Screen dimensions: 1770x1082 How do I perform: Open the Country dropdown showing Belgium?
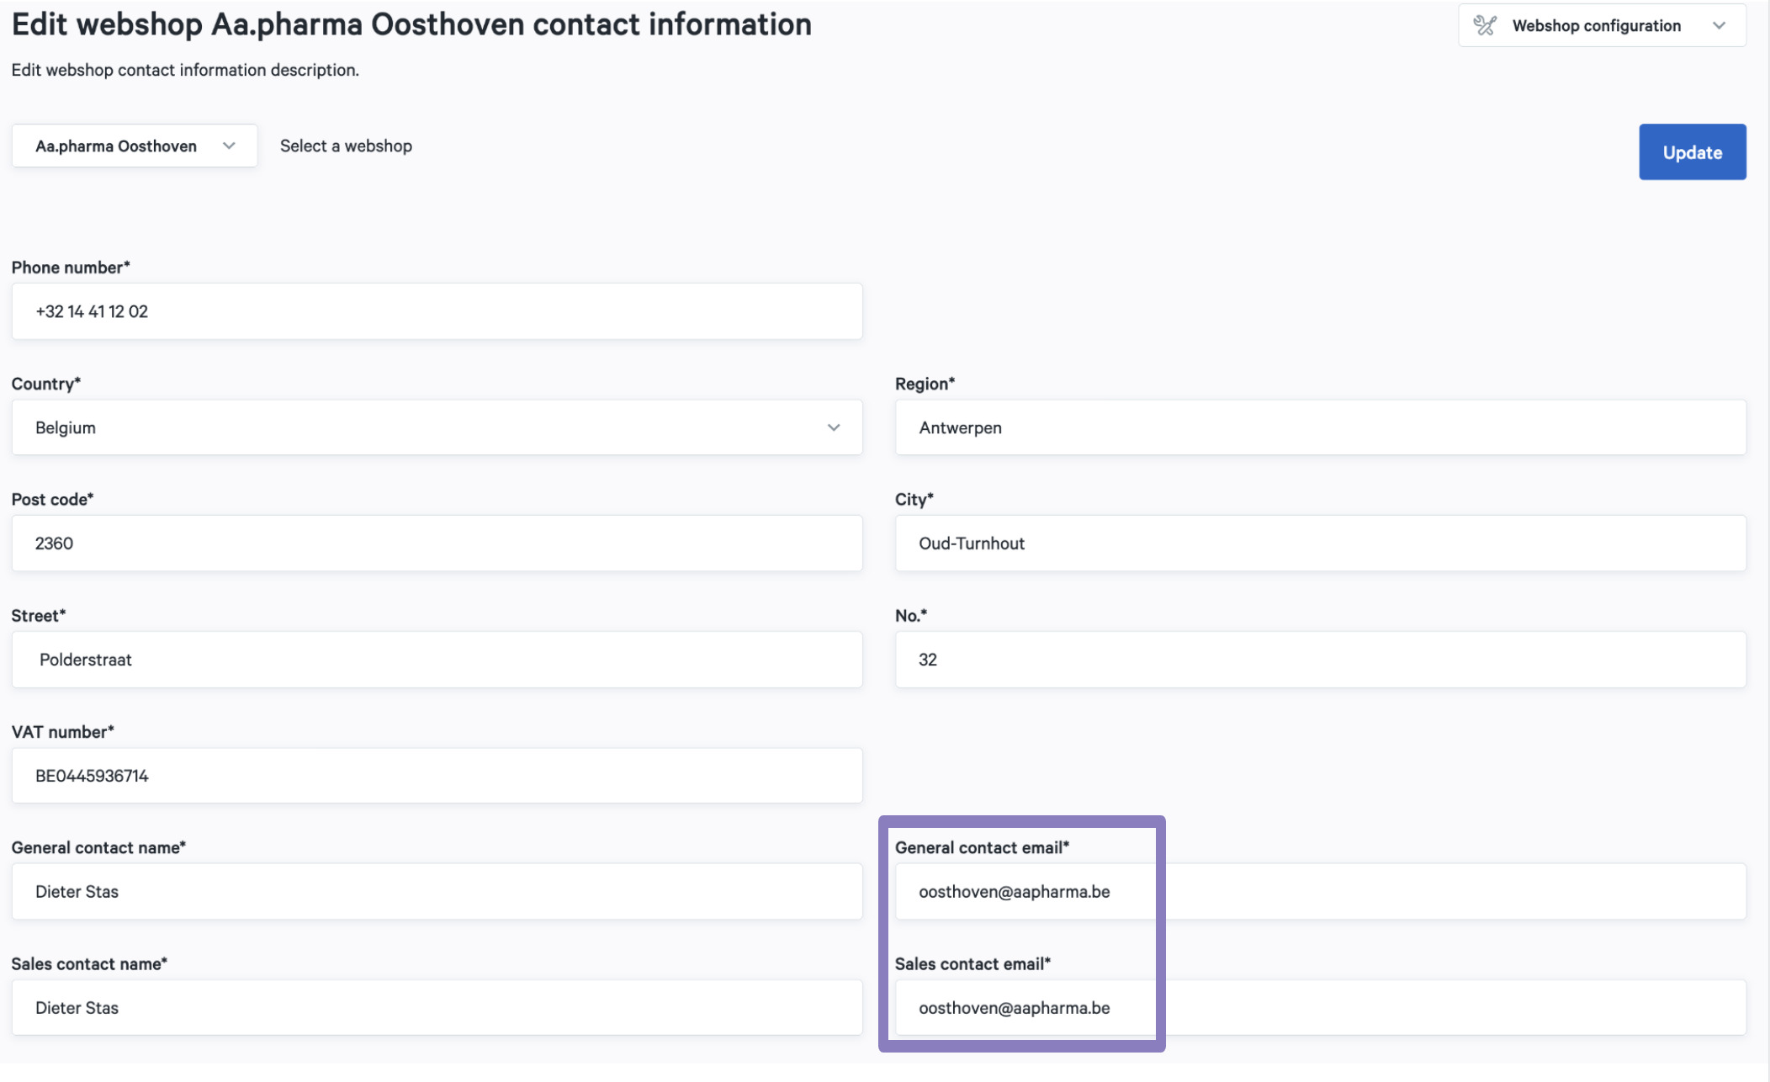[x=437, y=427]
